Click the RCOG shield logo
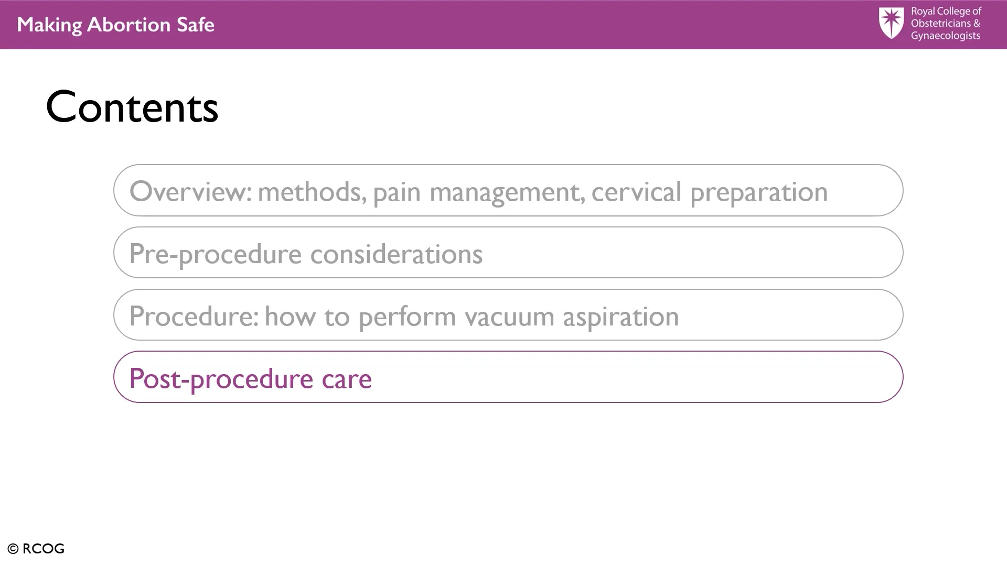Screen dimensions: 1007x566 point(891,23)
